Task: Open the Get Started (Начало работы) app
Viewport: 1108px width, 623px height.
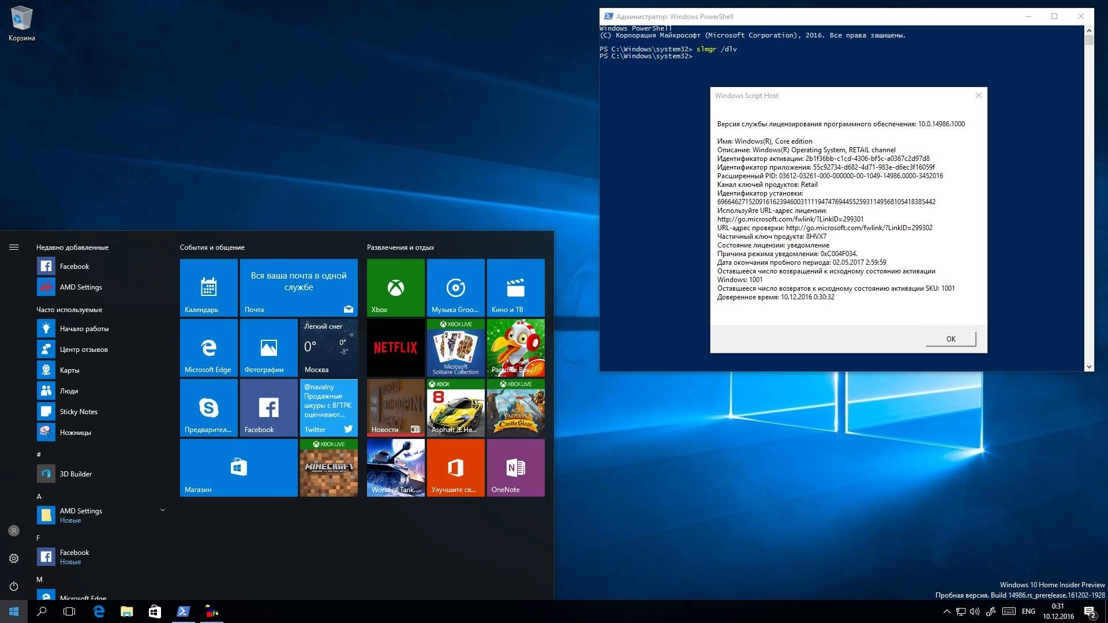Action: [101, 328]
